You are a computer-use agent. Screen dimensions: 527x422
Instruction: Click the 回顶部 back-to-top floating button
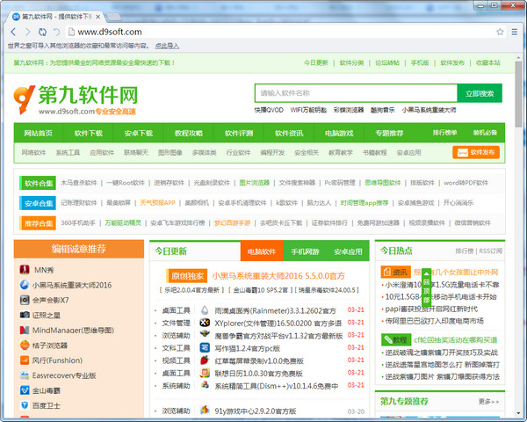click(426, 287)
